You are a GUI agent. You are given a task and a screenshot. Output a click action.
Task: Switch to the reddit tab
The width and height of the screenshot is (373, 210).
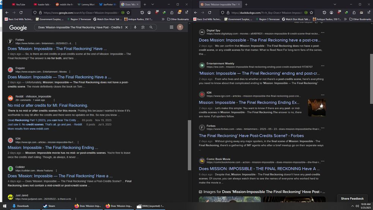coord(64,4)
